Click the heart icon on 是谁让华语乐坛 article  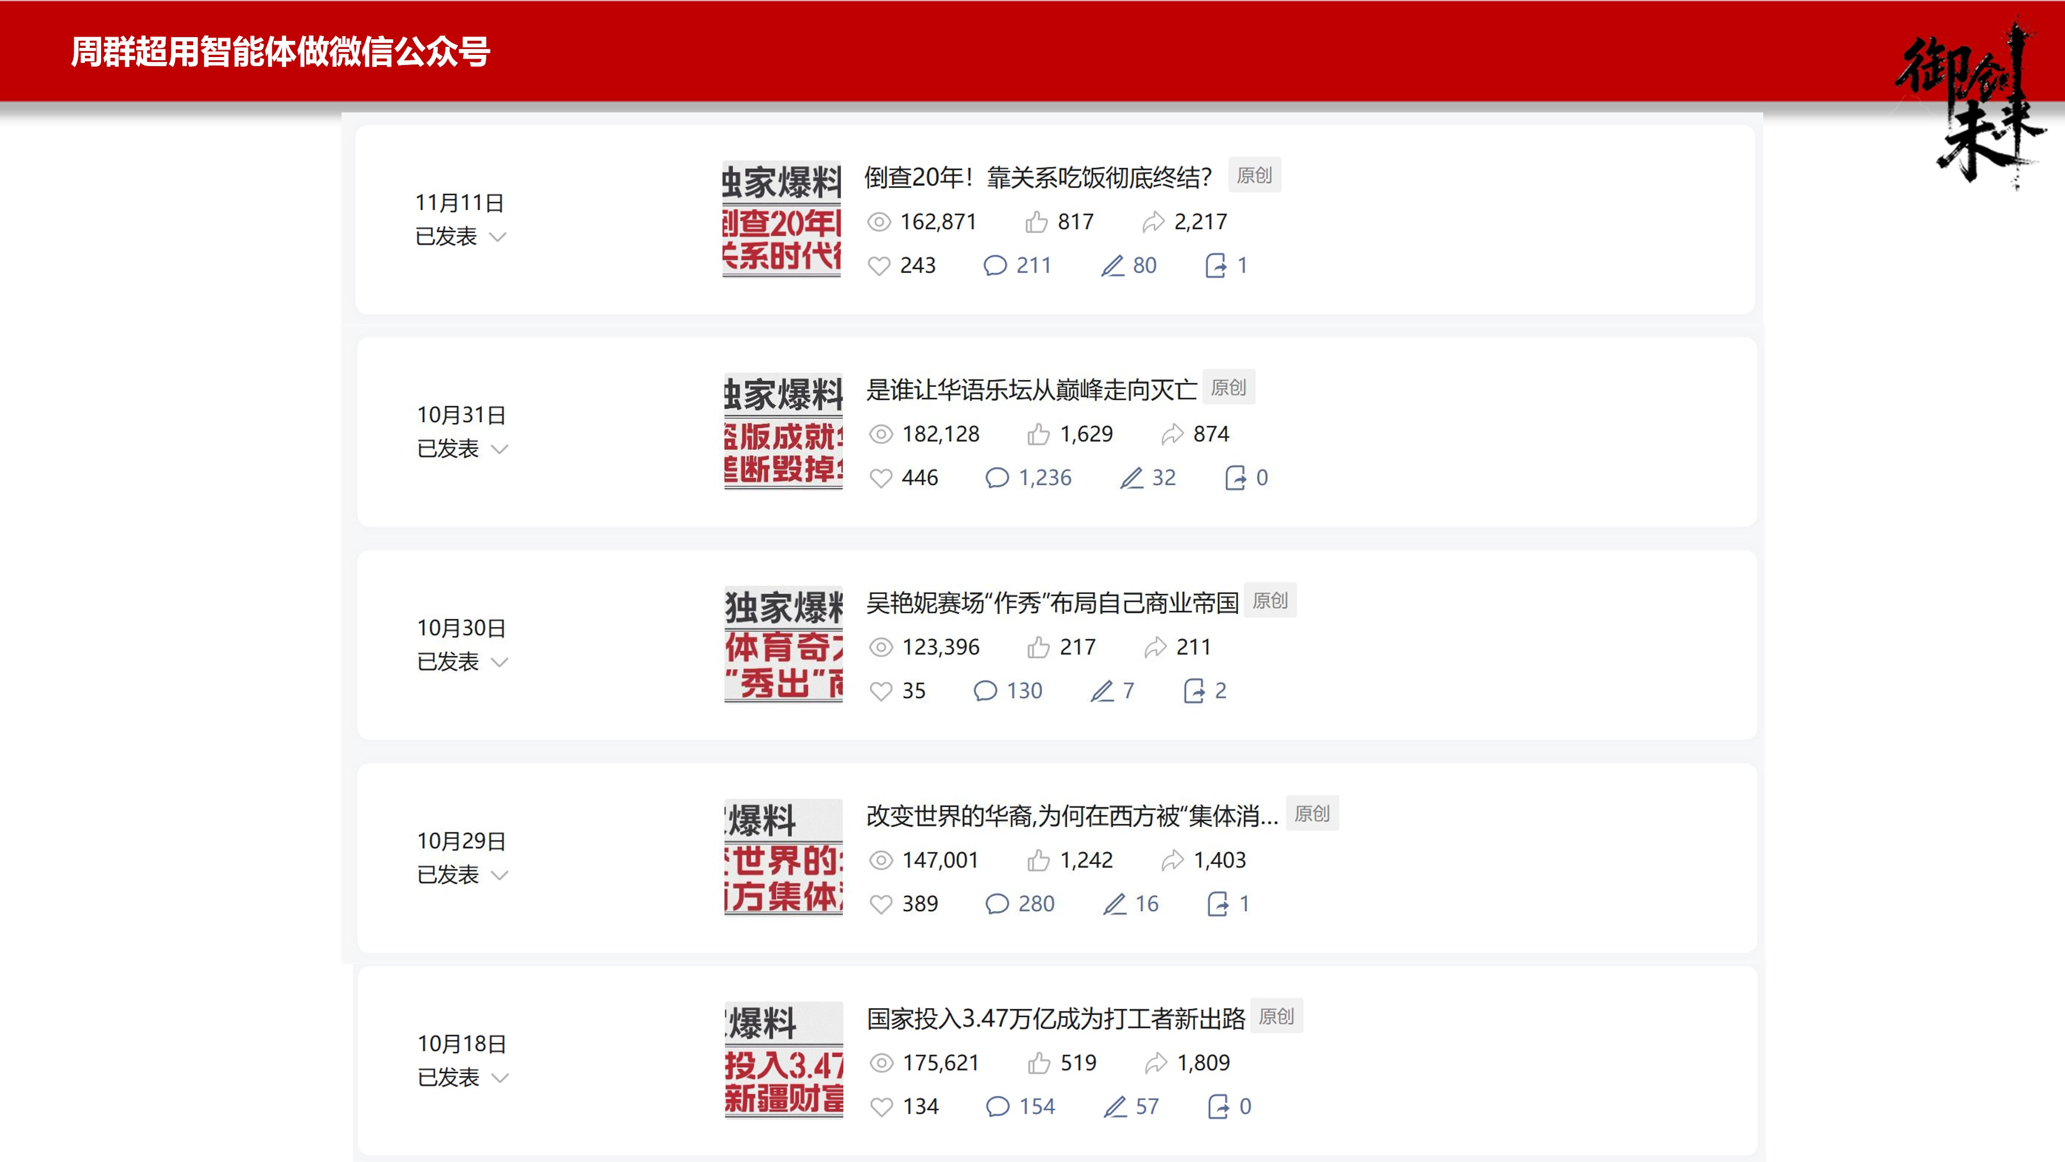coord(882,477)
